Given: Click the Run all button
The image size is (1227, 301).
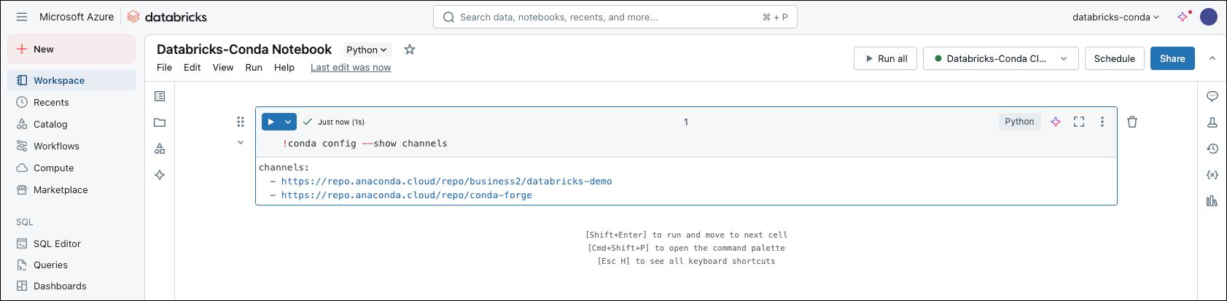Looking at the screenshot, I should click(886, 58).
